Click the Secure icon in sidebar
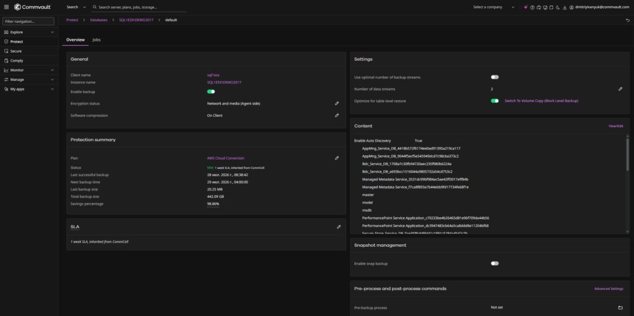 6,51
